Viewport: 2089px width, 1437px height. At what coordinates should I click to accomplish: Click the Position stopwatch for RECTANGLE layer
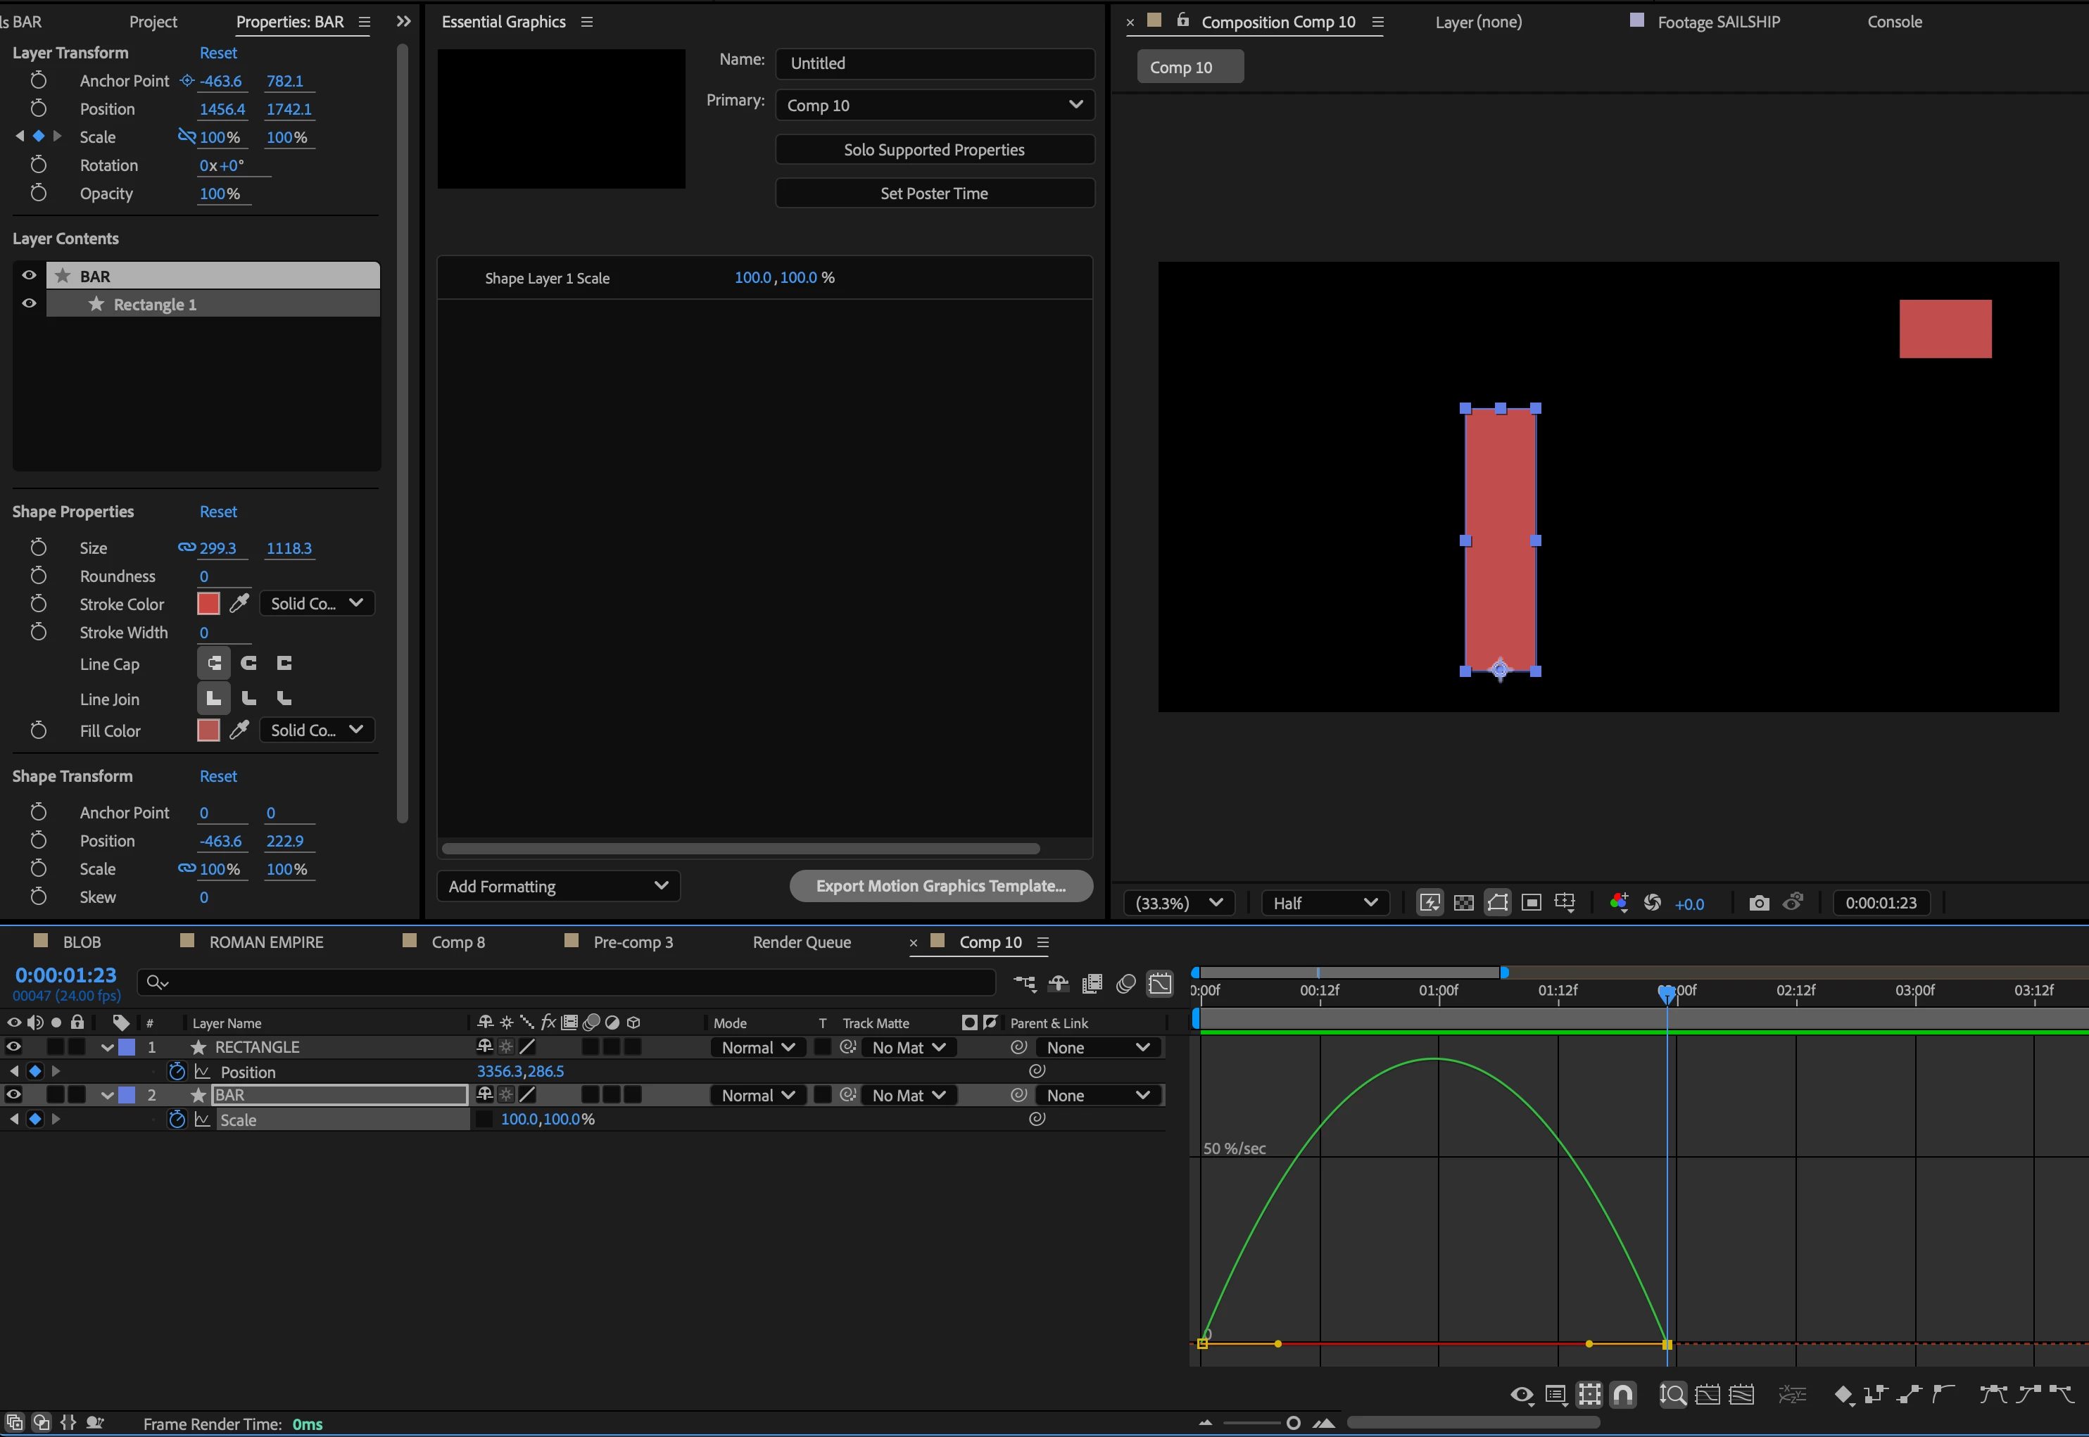click(x=177, y=1072)
